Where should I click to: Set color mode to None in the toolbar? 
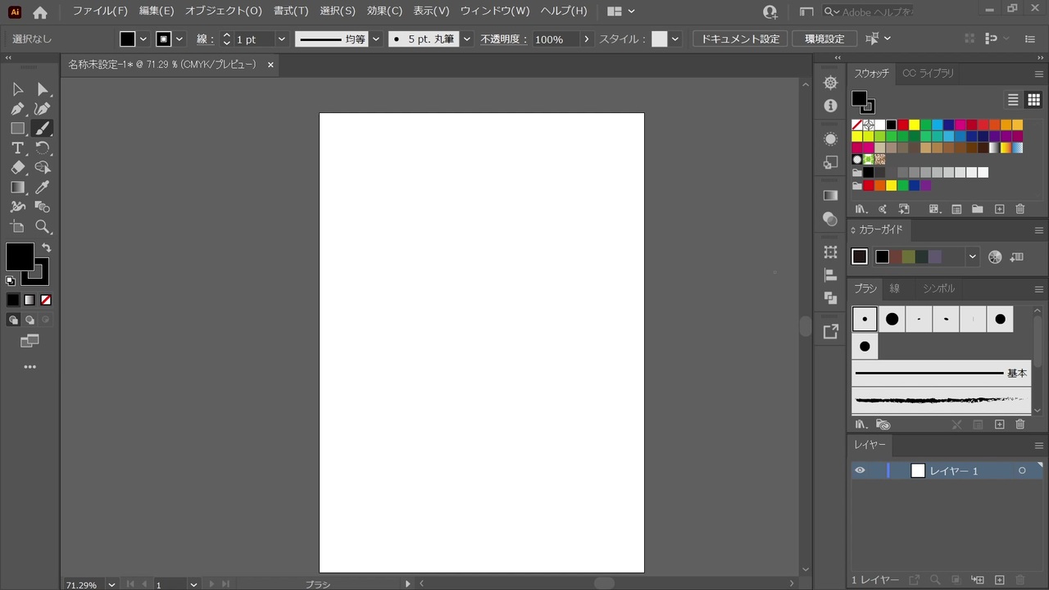point(46,300)
